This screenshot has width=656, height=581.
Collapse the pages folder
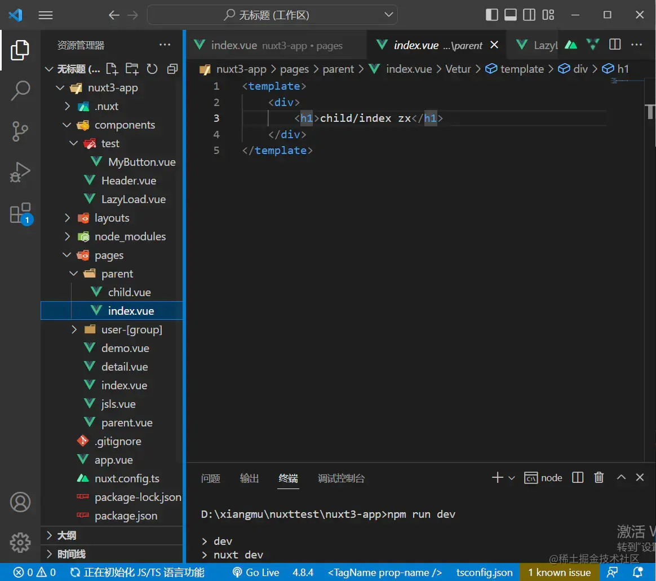click(x=67, y=255)
